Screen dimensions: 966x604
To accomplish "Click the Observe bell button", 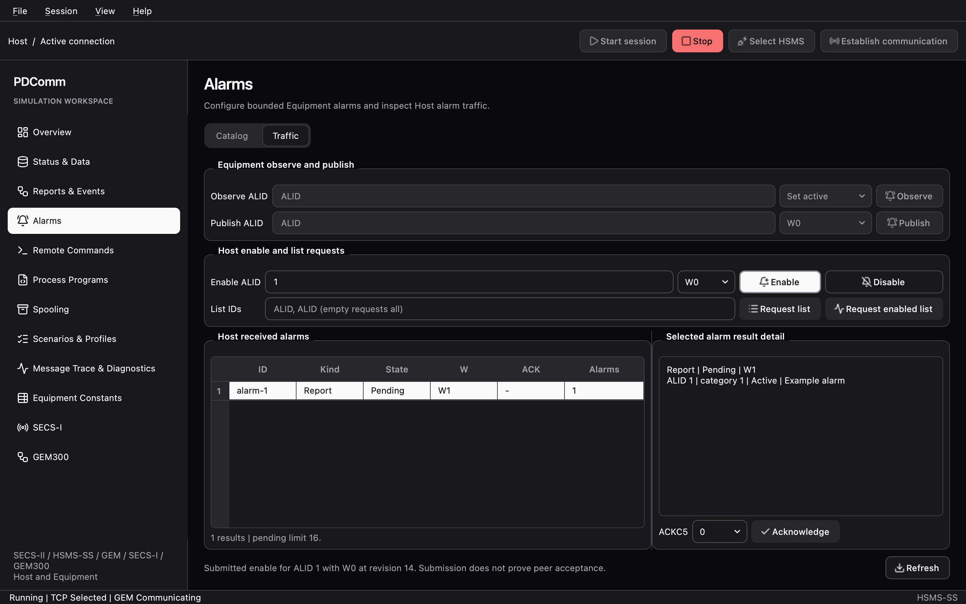I will pyautogui.click(x=909, y=196).
